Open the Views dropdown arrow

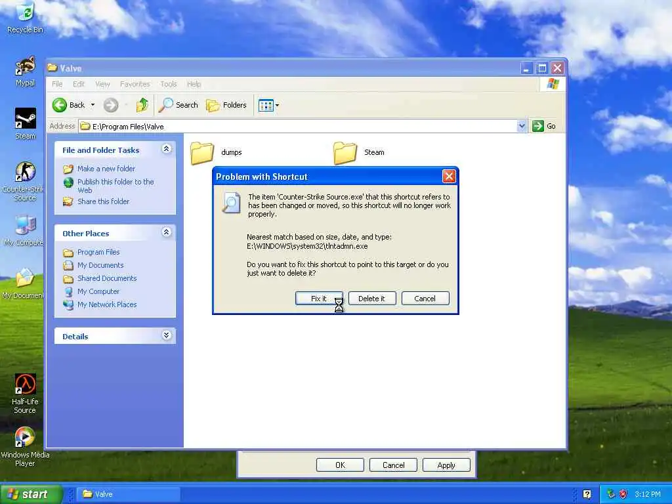click(x=278, y=105)
